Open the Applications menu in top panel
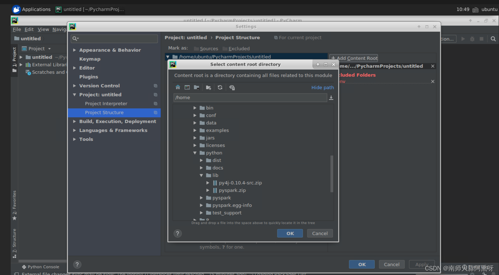This screenshot has width=499, height=275. (x=31, y=9)
